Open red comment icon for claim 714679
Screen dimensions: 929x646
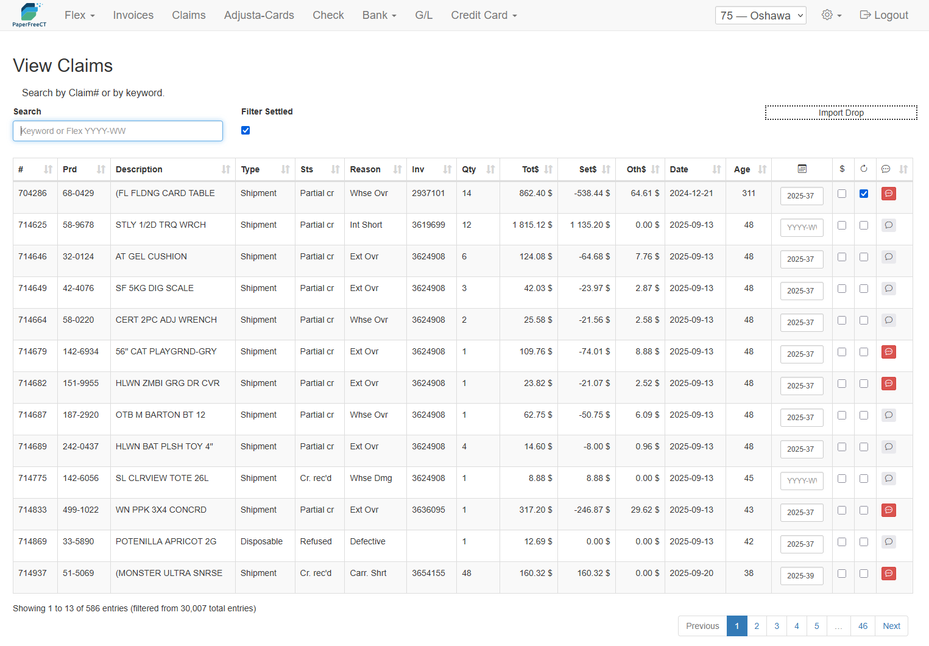[889, 352]
